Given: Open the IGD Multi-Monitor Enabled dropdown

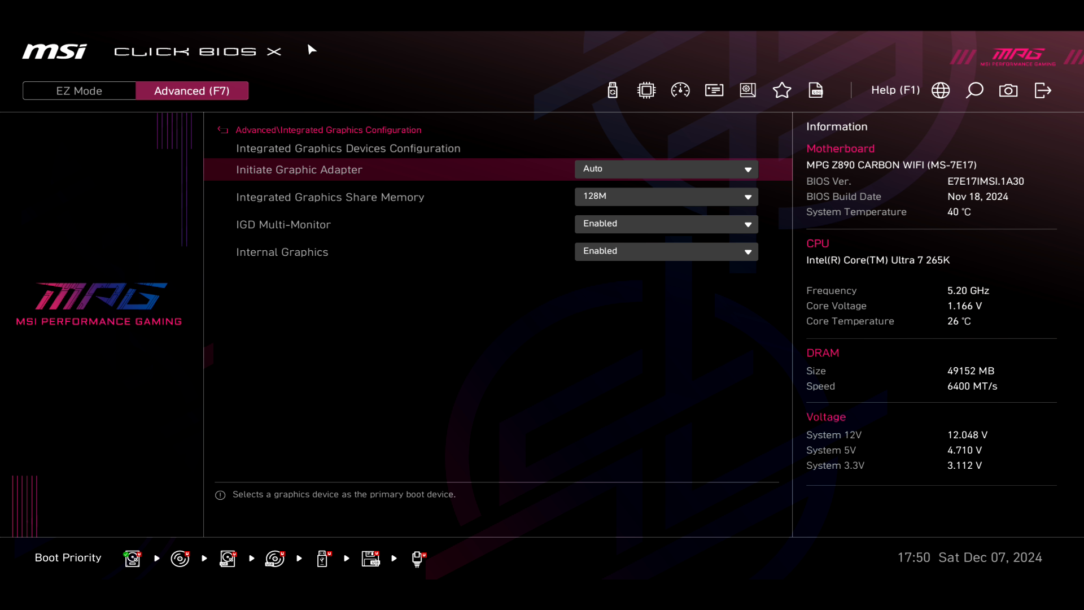Looking at the screenshot, I should (x=666, y=224).
